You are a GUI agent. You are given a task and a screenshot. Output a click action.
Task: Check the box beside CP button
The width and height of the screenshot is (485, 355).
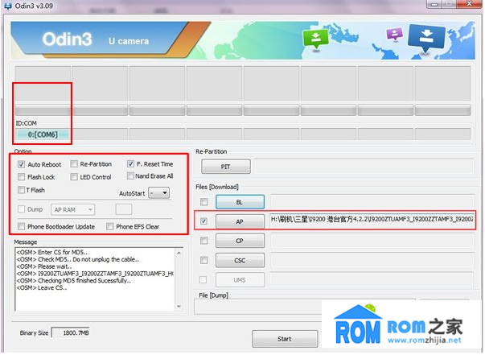tap(203, 241)
